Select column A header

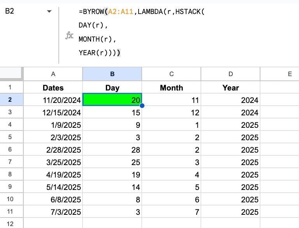pyautogui.click(x=53, y=74)
